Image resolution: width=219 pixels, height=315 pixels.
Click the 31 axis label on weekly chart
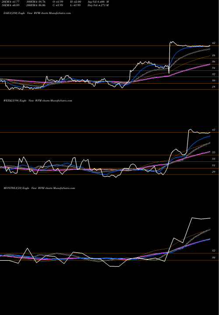coord(214,165)
